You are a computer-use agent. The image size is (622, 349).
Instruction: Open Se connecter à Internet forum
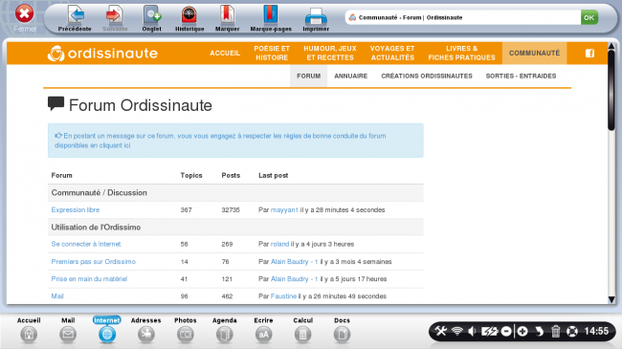[86, 244]
